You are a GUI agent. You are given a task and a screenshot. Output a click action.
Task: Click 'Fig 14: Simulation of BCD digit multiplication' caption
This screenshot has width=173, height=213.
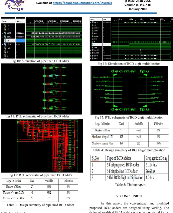click(129, 64)
